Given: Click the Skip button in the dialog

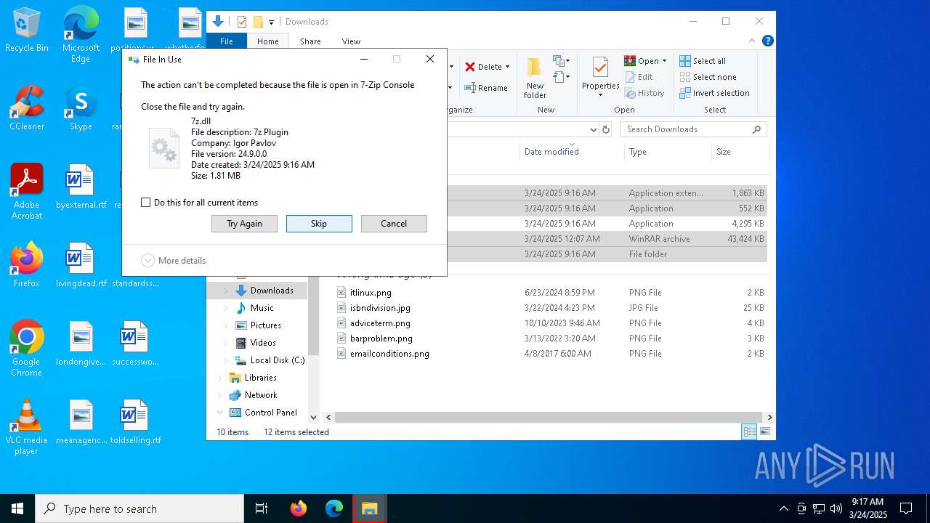Looking at the screenshot, I should [x=319, y=224].
